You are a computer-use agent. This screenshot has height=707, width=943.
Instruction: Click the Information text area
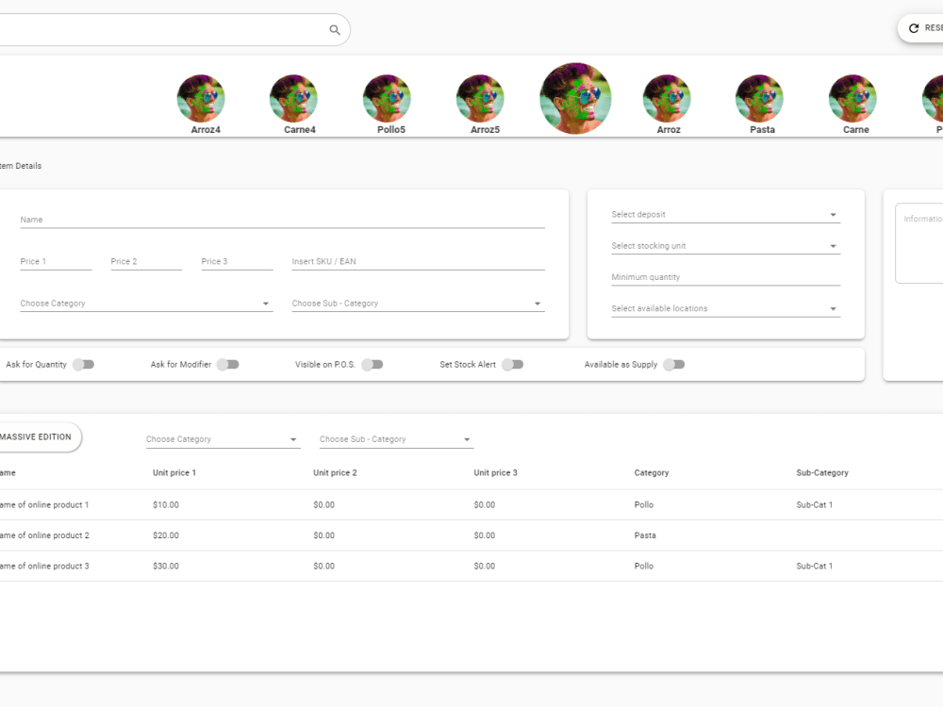pyautogui.click(x=918, y=243)
